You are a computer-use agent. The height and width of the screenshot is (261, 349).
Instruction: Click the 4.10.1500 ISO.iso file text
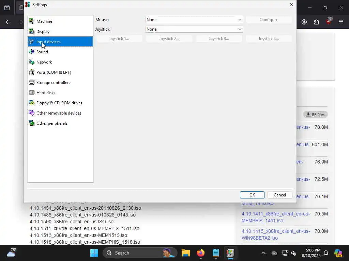[x=72, y=222]
